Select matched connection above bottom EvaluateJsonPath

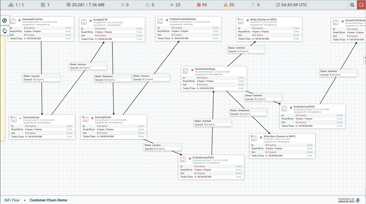pyautogui.click(x=213, y=123)
